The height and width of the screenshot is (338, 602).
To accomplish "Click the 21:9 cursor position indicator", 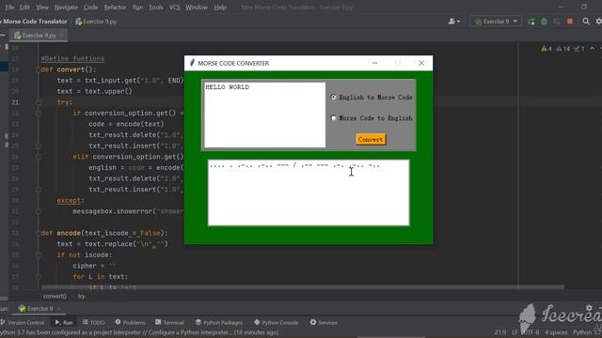I will tap(500, 332).
